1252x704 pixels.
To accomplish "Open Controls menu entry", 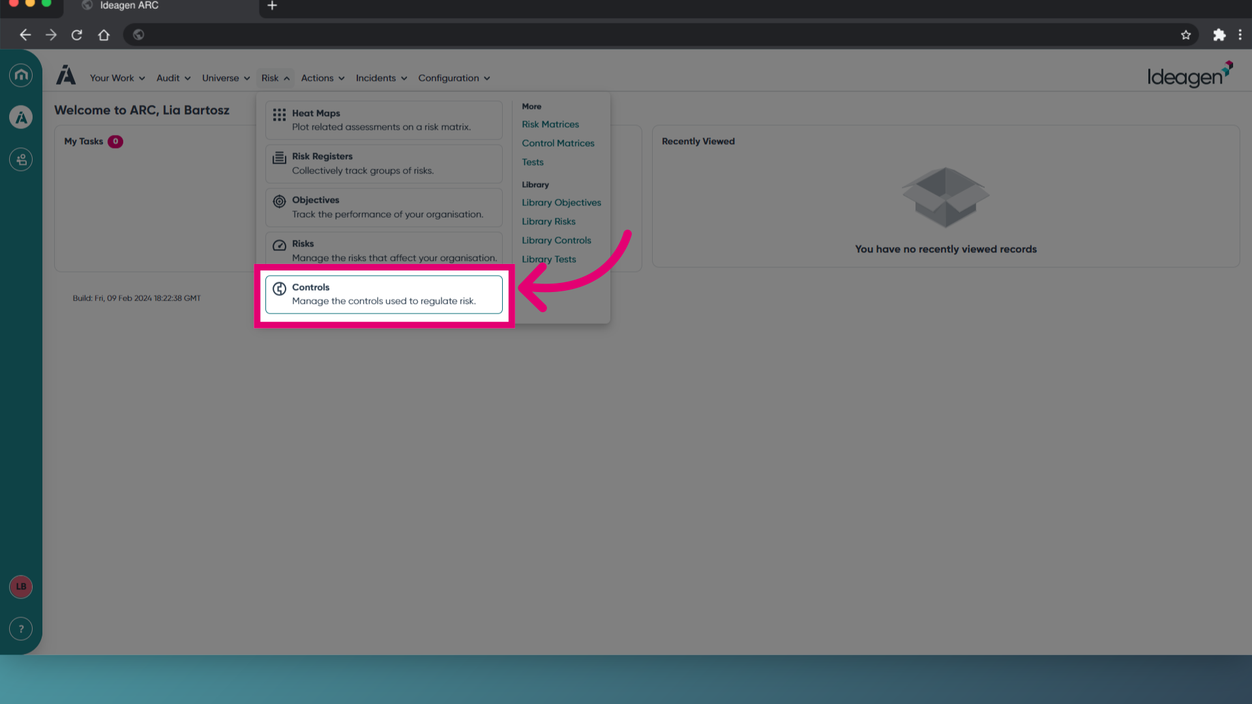I will [384, 295].
